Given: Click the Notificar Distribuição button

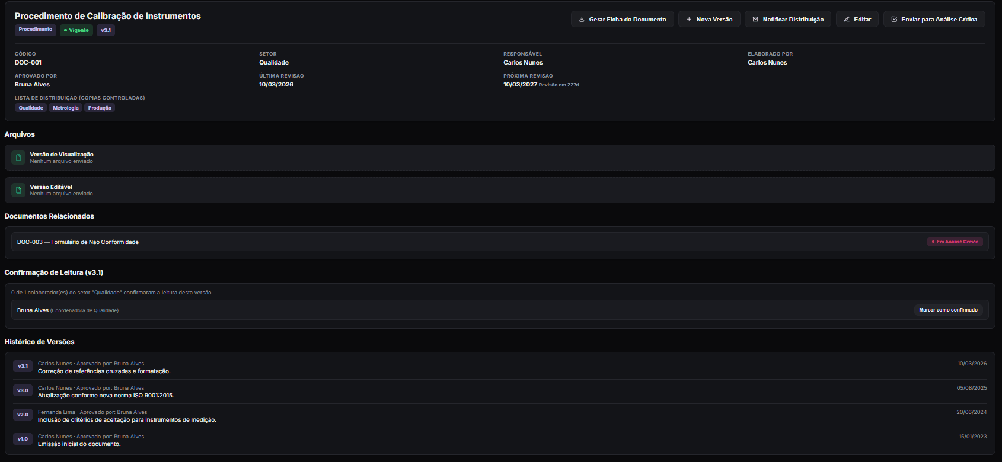Looking at the screenshot, I should [788, 20].
